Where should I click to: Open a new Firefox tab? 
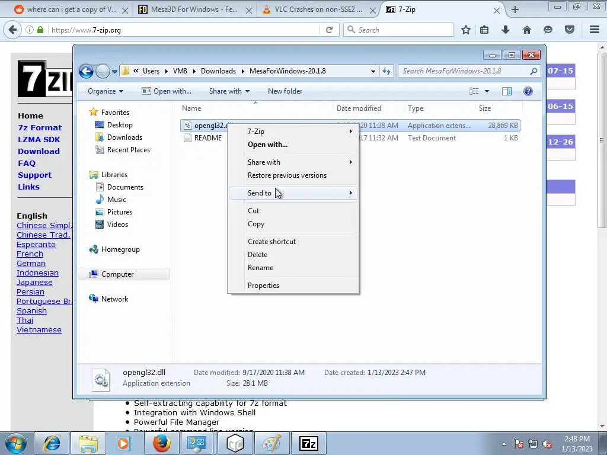515,9
